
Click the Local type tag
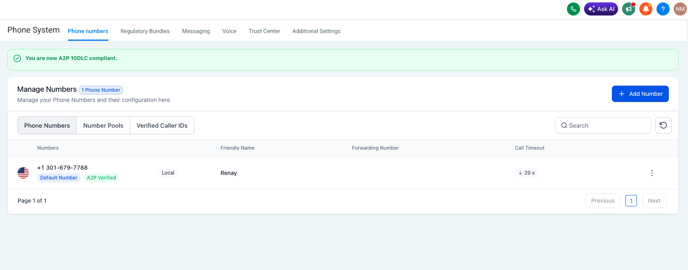click(x=168, y=173)
